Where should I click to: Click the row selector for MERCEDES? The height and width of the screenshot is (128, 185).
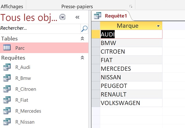[x=96, y=68]
